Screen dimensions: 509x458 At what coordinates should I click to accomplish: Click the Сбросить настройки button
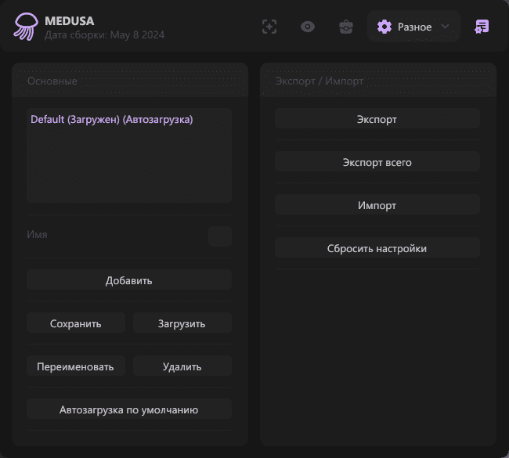[x=377, y=248]
